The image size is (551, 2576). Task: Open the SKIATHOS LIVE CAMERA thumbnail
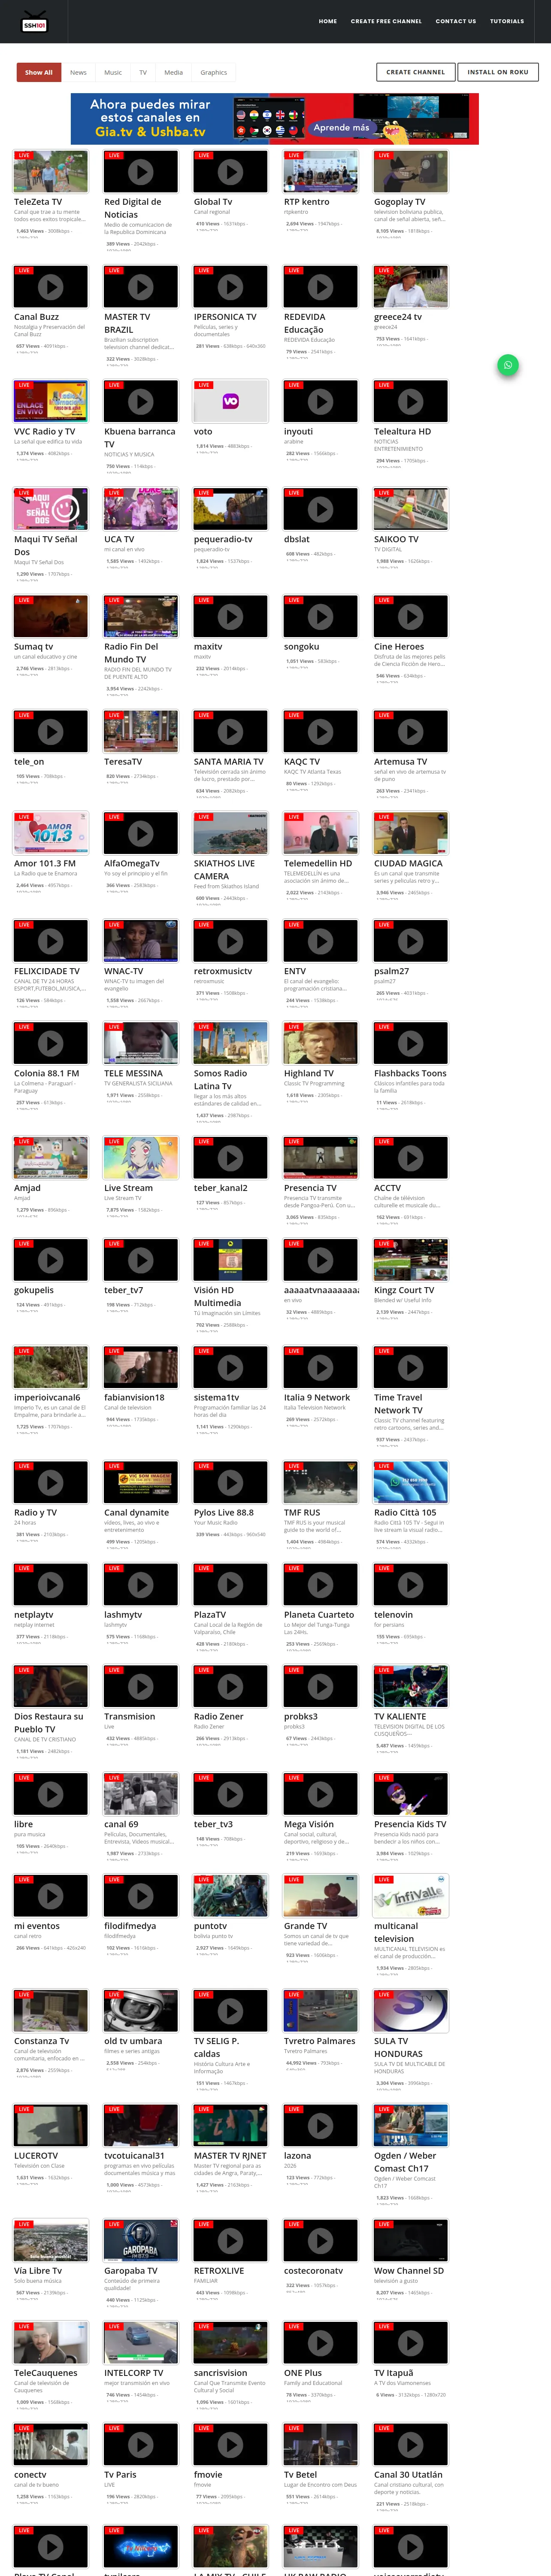(x=230, y=833)
